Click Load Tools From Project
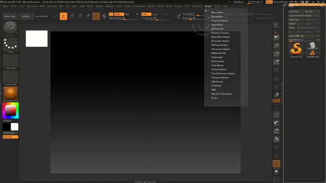The height and width of the screenshot is (183, 326). point(304,16)
